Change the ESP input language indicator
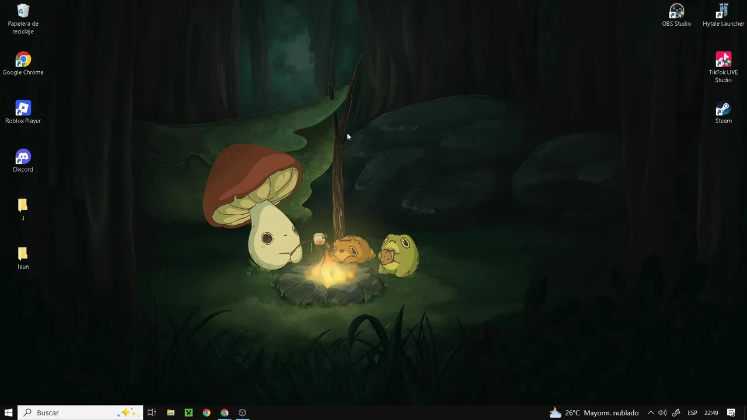Image resolution: width=747 pixels, height=420 pixels. coord(693,412)
